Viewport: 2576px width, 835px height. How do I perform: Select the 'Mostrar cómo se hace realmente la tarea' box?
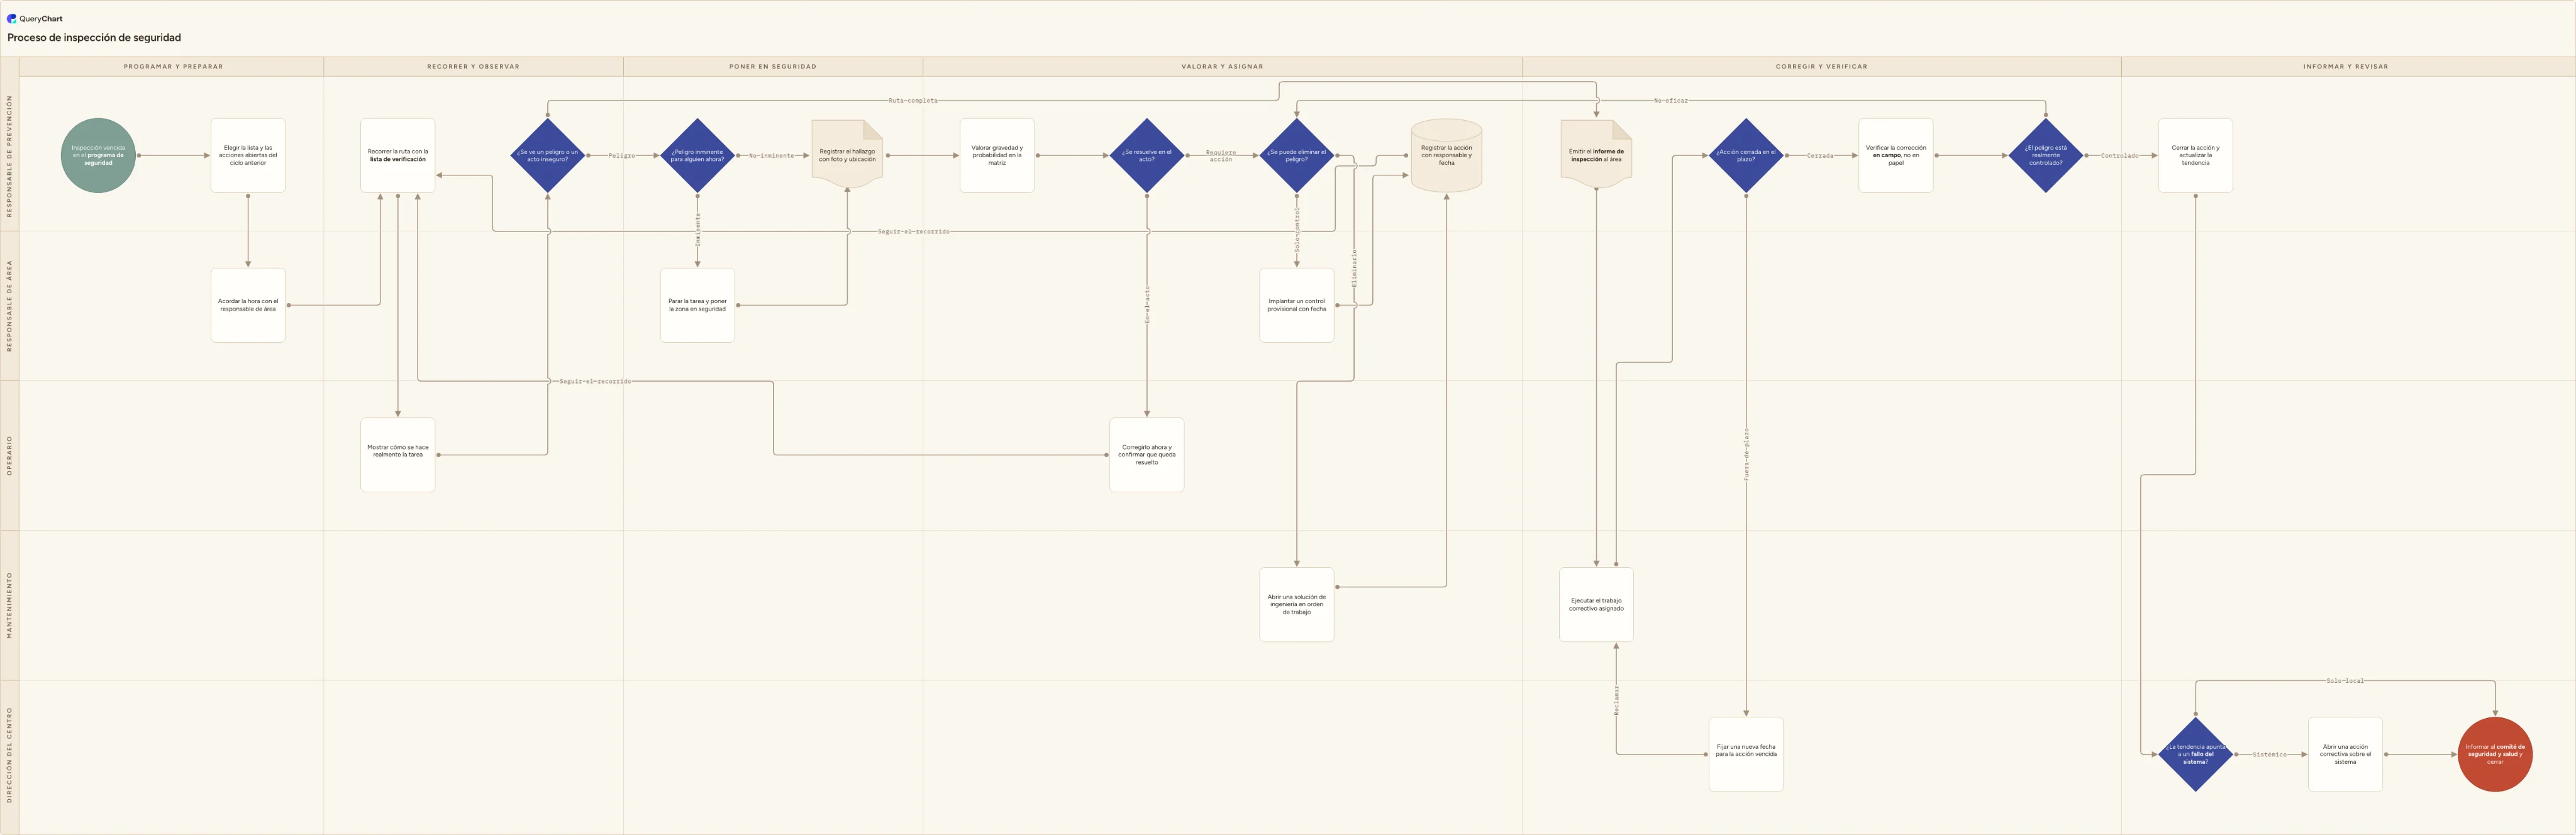pos(398,455)
